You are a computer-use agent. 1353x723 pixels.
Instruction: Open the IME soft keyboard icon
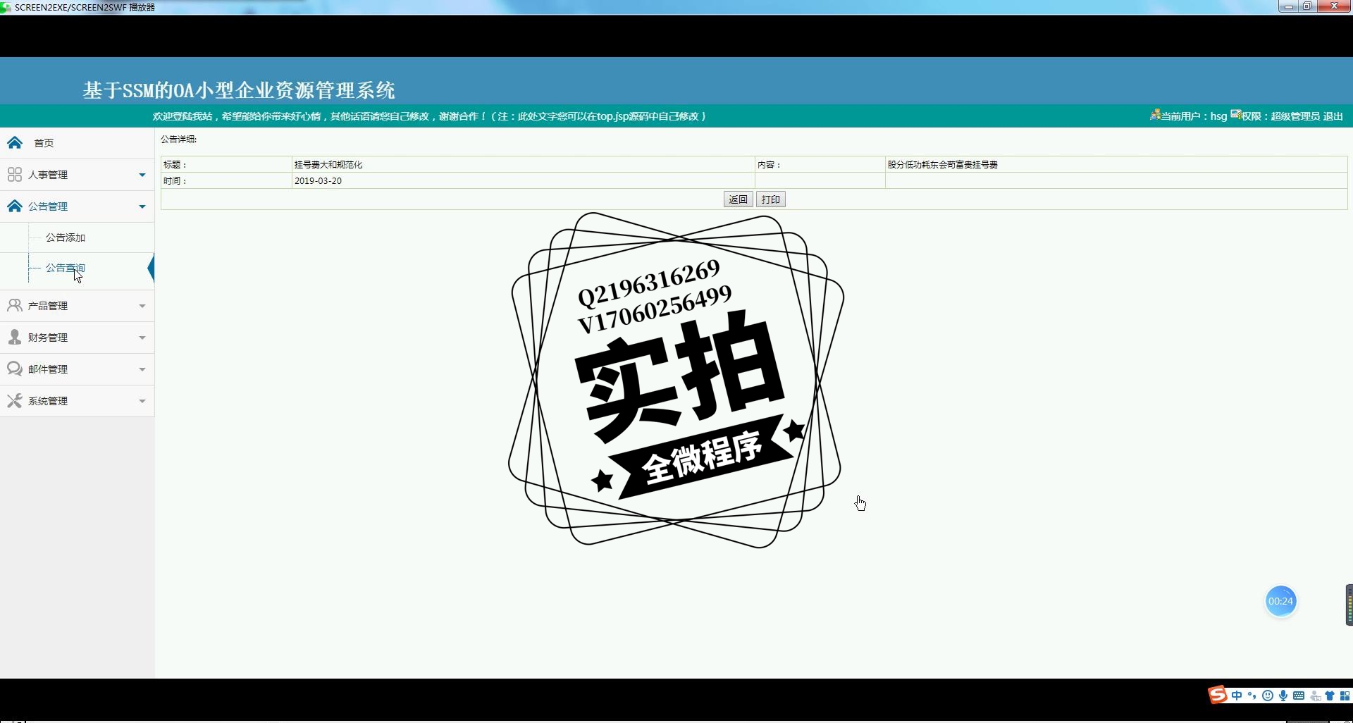[1299, 696]
